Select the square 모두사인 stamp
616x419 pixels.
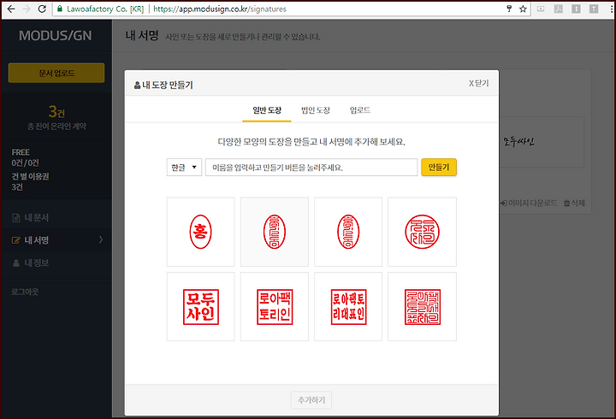[201, 307]
